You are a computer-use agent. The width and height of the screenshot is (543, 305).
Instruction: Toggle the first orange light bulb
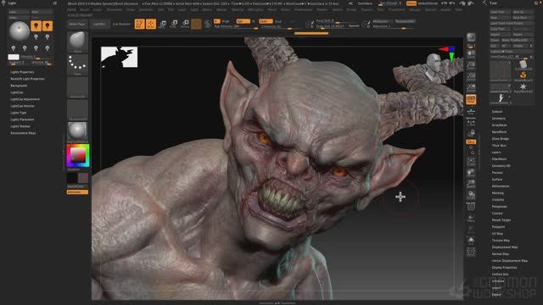(36, 25)
